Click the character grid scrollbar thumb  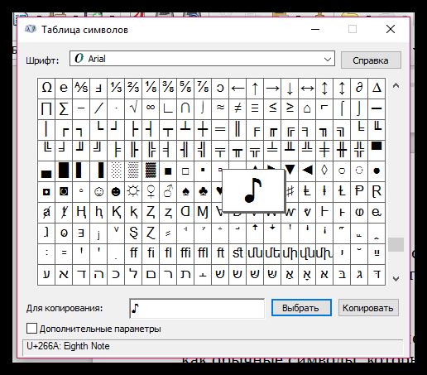tap(396, 245)
